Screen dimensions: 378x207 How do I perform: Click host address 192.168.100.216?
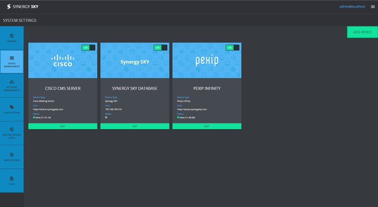(113, 109)
